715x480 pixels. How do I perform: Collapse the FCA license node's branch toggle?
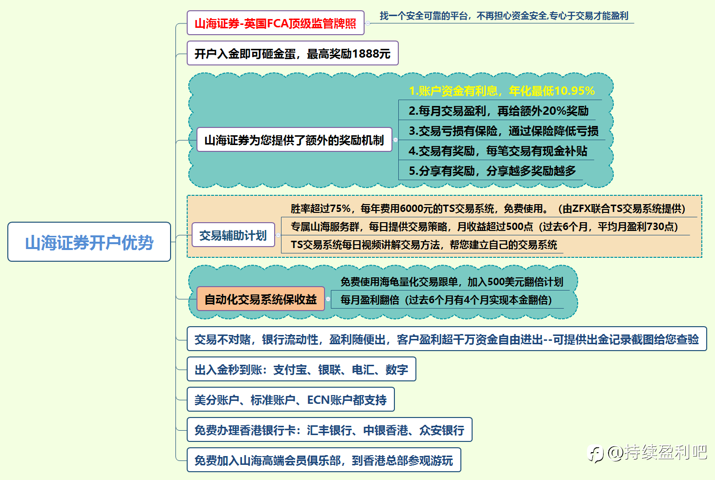coord(368,23)
